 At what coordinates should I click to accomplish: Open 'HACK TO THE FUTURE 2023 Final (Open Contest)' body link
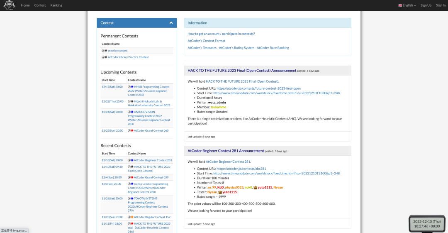point(242,81)
